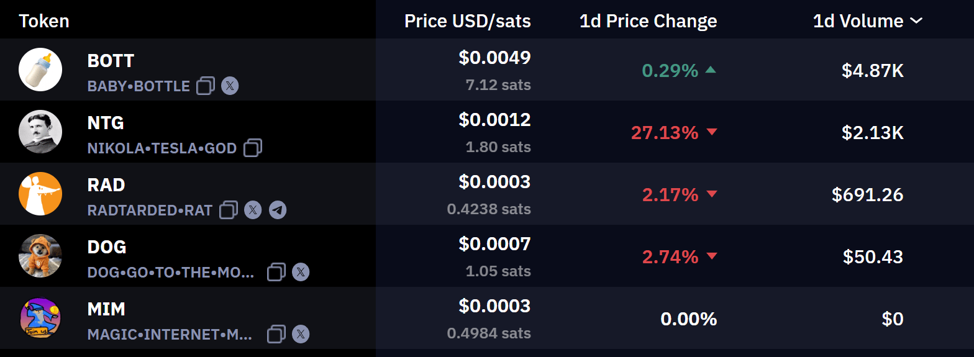Copy the DOG•GO•TO•THE•MOON rune name
The height and width of the screenshot is (357, 974).
coord(276,272)
